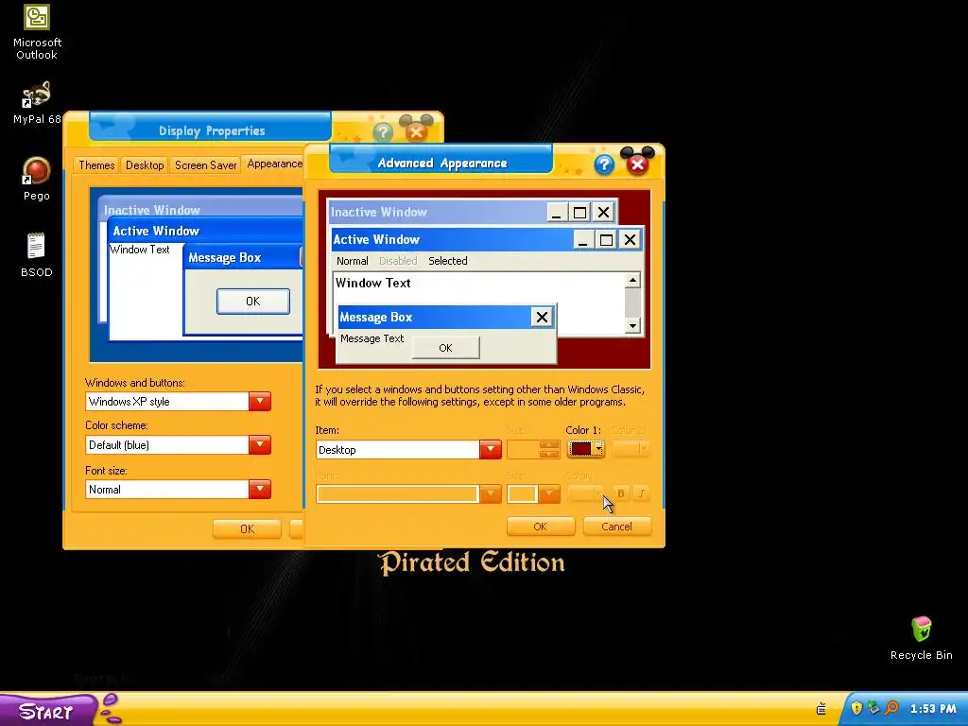Image resolution: width=968 pixels, height=726 pixels.
Task: Open the MyPal 68 desktop shortcut
Action: click(37, 102)
